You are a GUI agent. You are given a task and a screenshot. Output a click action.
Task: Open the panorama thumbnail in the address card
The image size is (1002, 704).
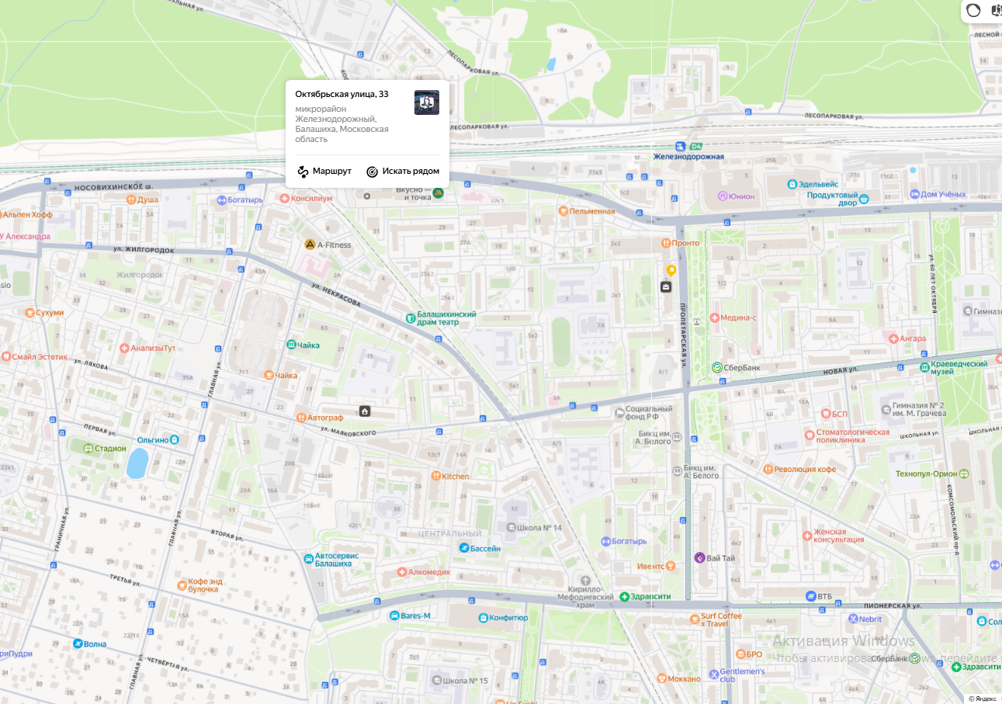(x=426, y=102)
